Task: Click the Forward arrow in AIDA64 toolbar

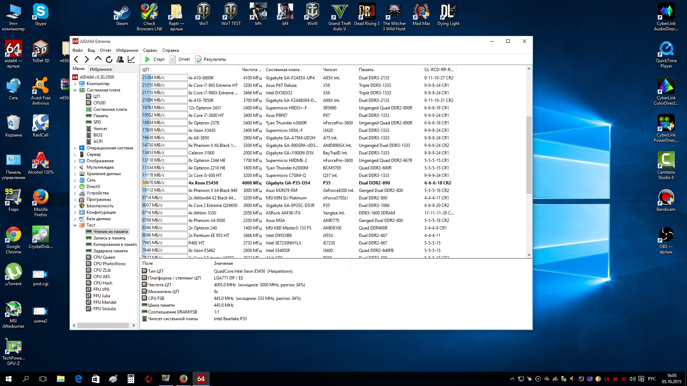Action: (87, 59)
